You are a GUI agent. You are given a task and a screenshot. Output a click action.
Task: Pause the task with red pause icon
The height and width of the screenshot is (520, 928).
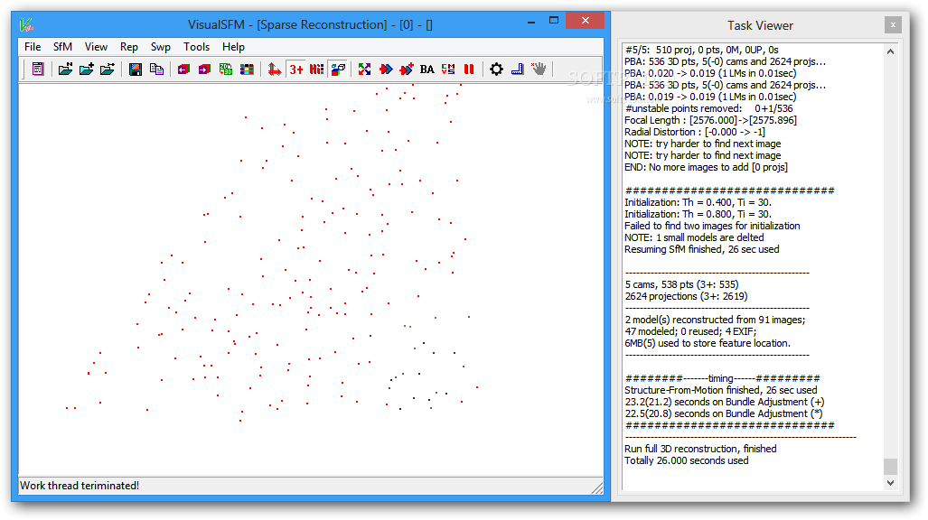coord(469,70)
